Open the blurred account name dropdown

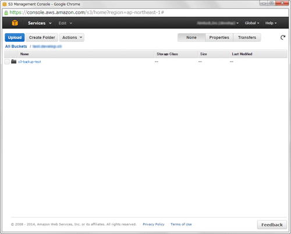[218, 23]
